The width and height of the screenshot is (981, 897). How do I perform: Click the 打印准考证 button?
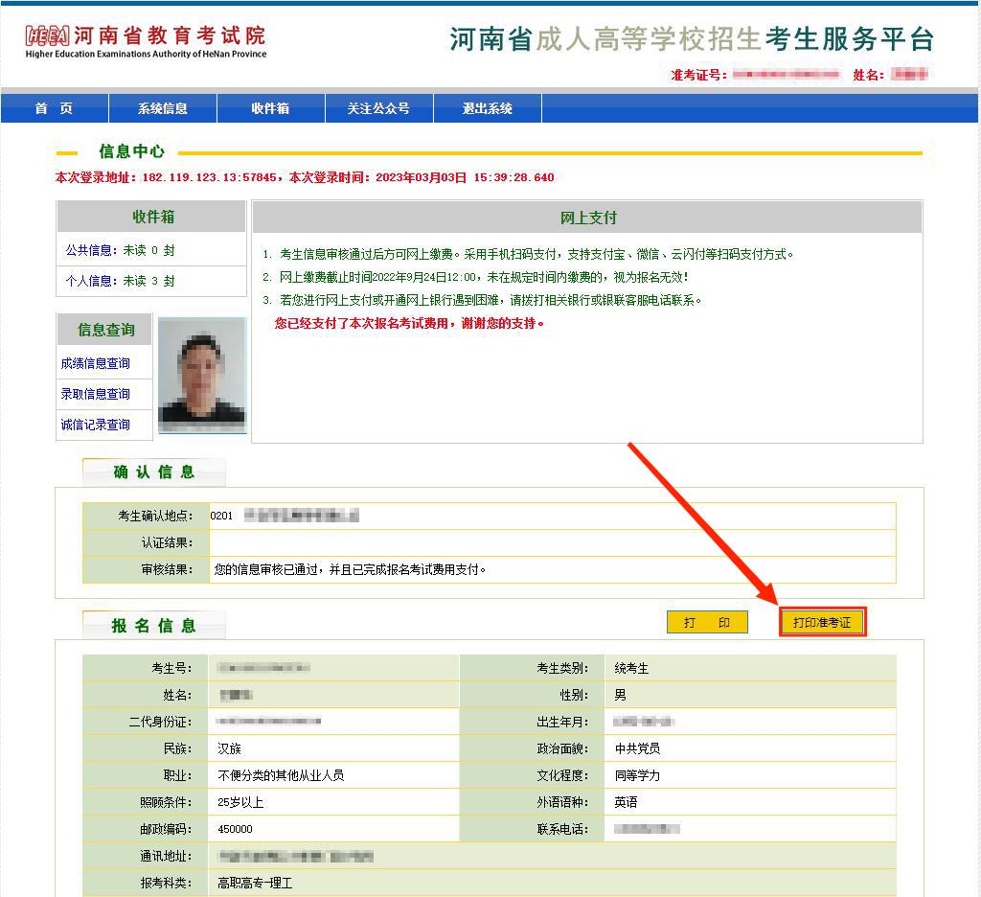click(822, 622)
